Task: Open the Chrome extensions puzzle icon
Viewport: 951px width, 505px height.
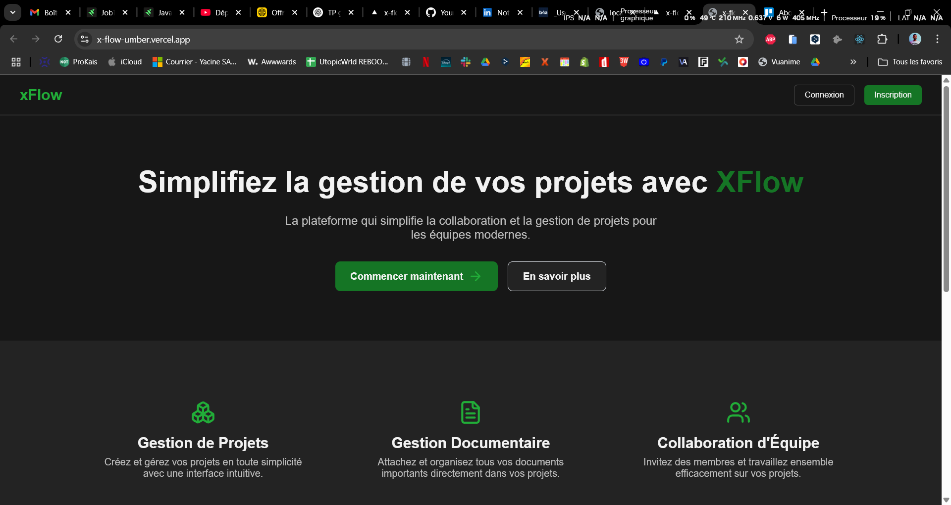Action: (x=882, y=39)
